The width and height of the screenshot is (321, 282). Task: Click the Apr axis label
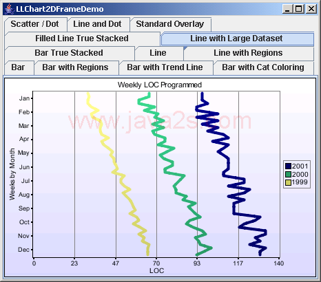24,139
